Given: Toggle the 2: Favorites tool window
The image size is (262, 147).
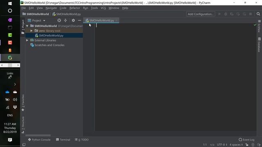Looking at the screenshot, I should 23,103.
